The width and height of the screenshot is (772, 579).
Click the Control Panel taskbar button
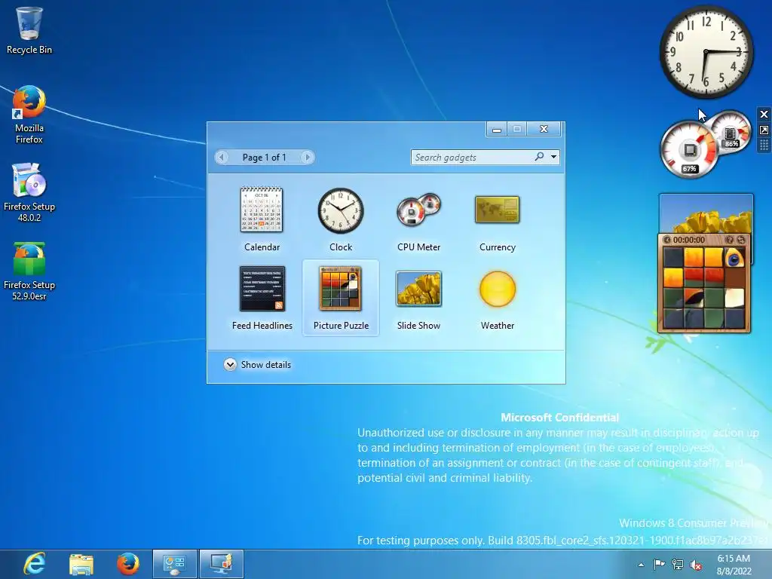click(x=175, y=564)
